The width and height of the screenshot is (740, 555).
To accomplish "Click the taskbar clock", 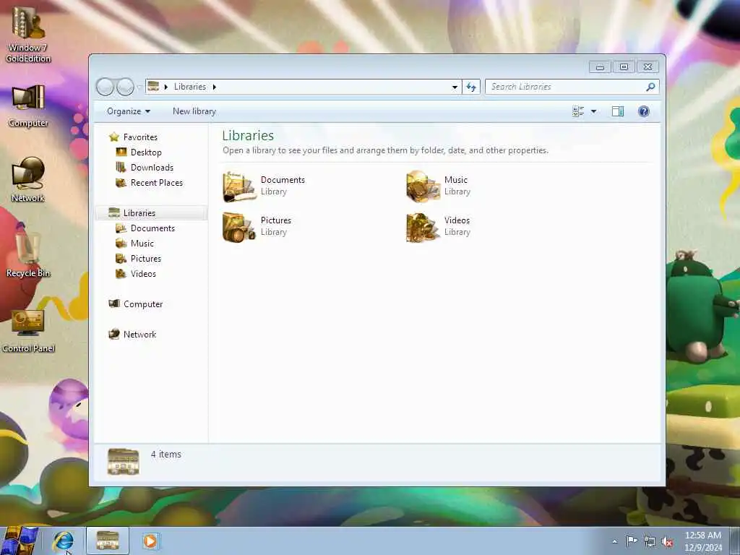I will pos(702,541).
